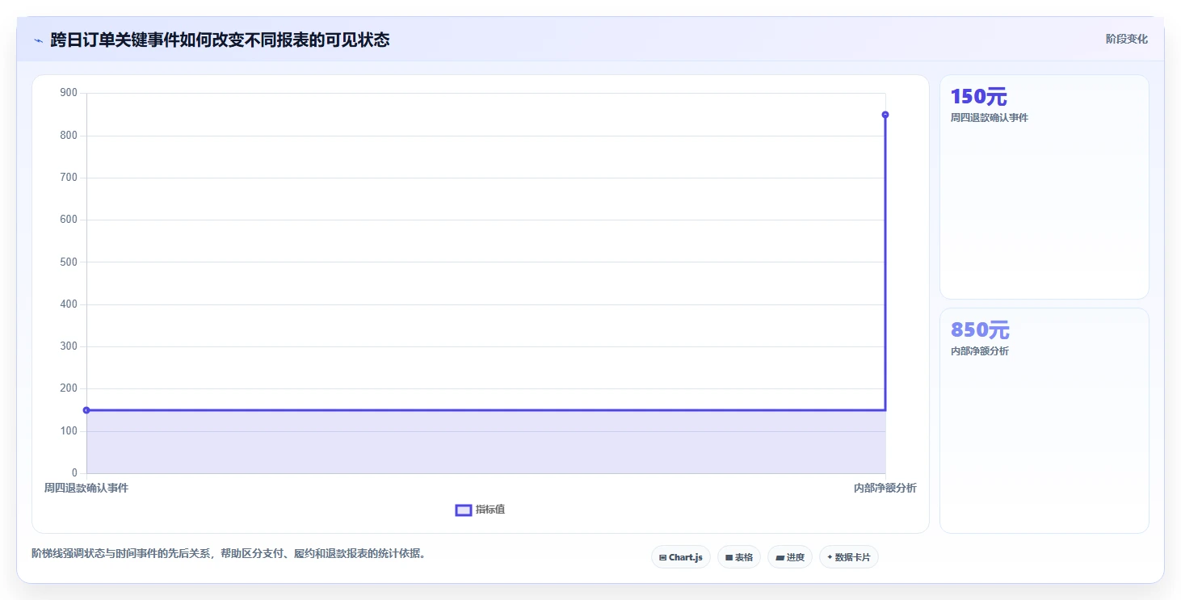Click the x-axis label 内部净额分析

point(885,488)
